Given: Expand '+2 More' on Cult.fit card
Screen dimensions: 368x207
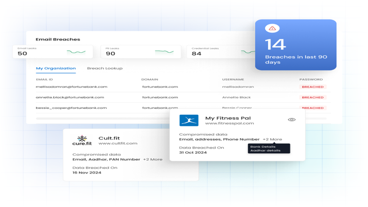Looking at the screenshot, I should pos(153,159).
